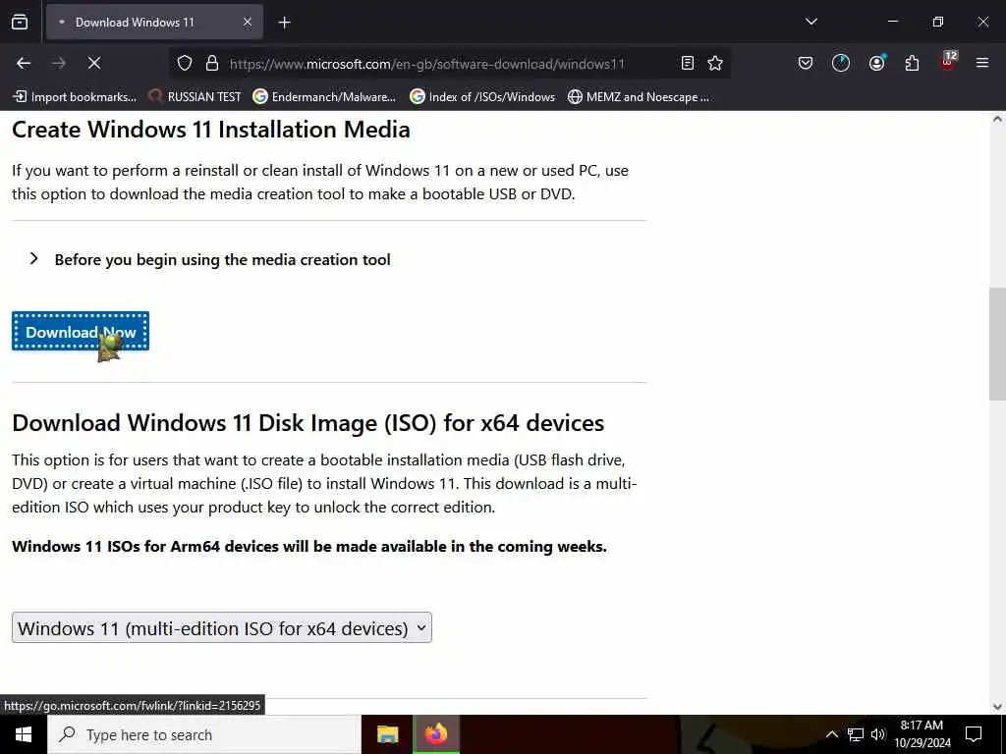
Task: Show hidden system tray icons
Action: 831,734
